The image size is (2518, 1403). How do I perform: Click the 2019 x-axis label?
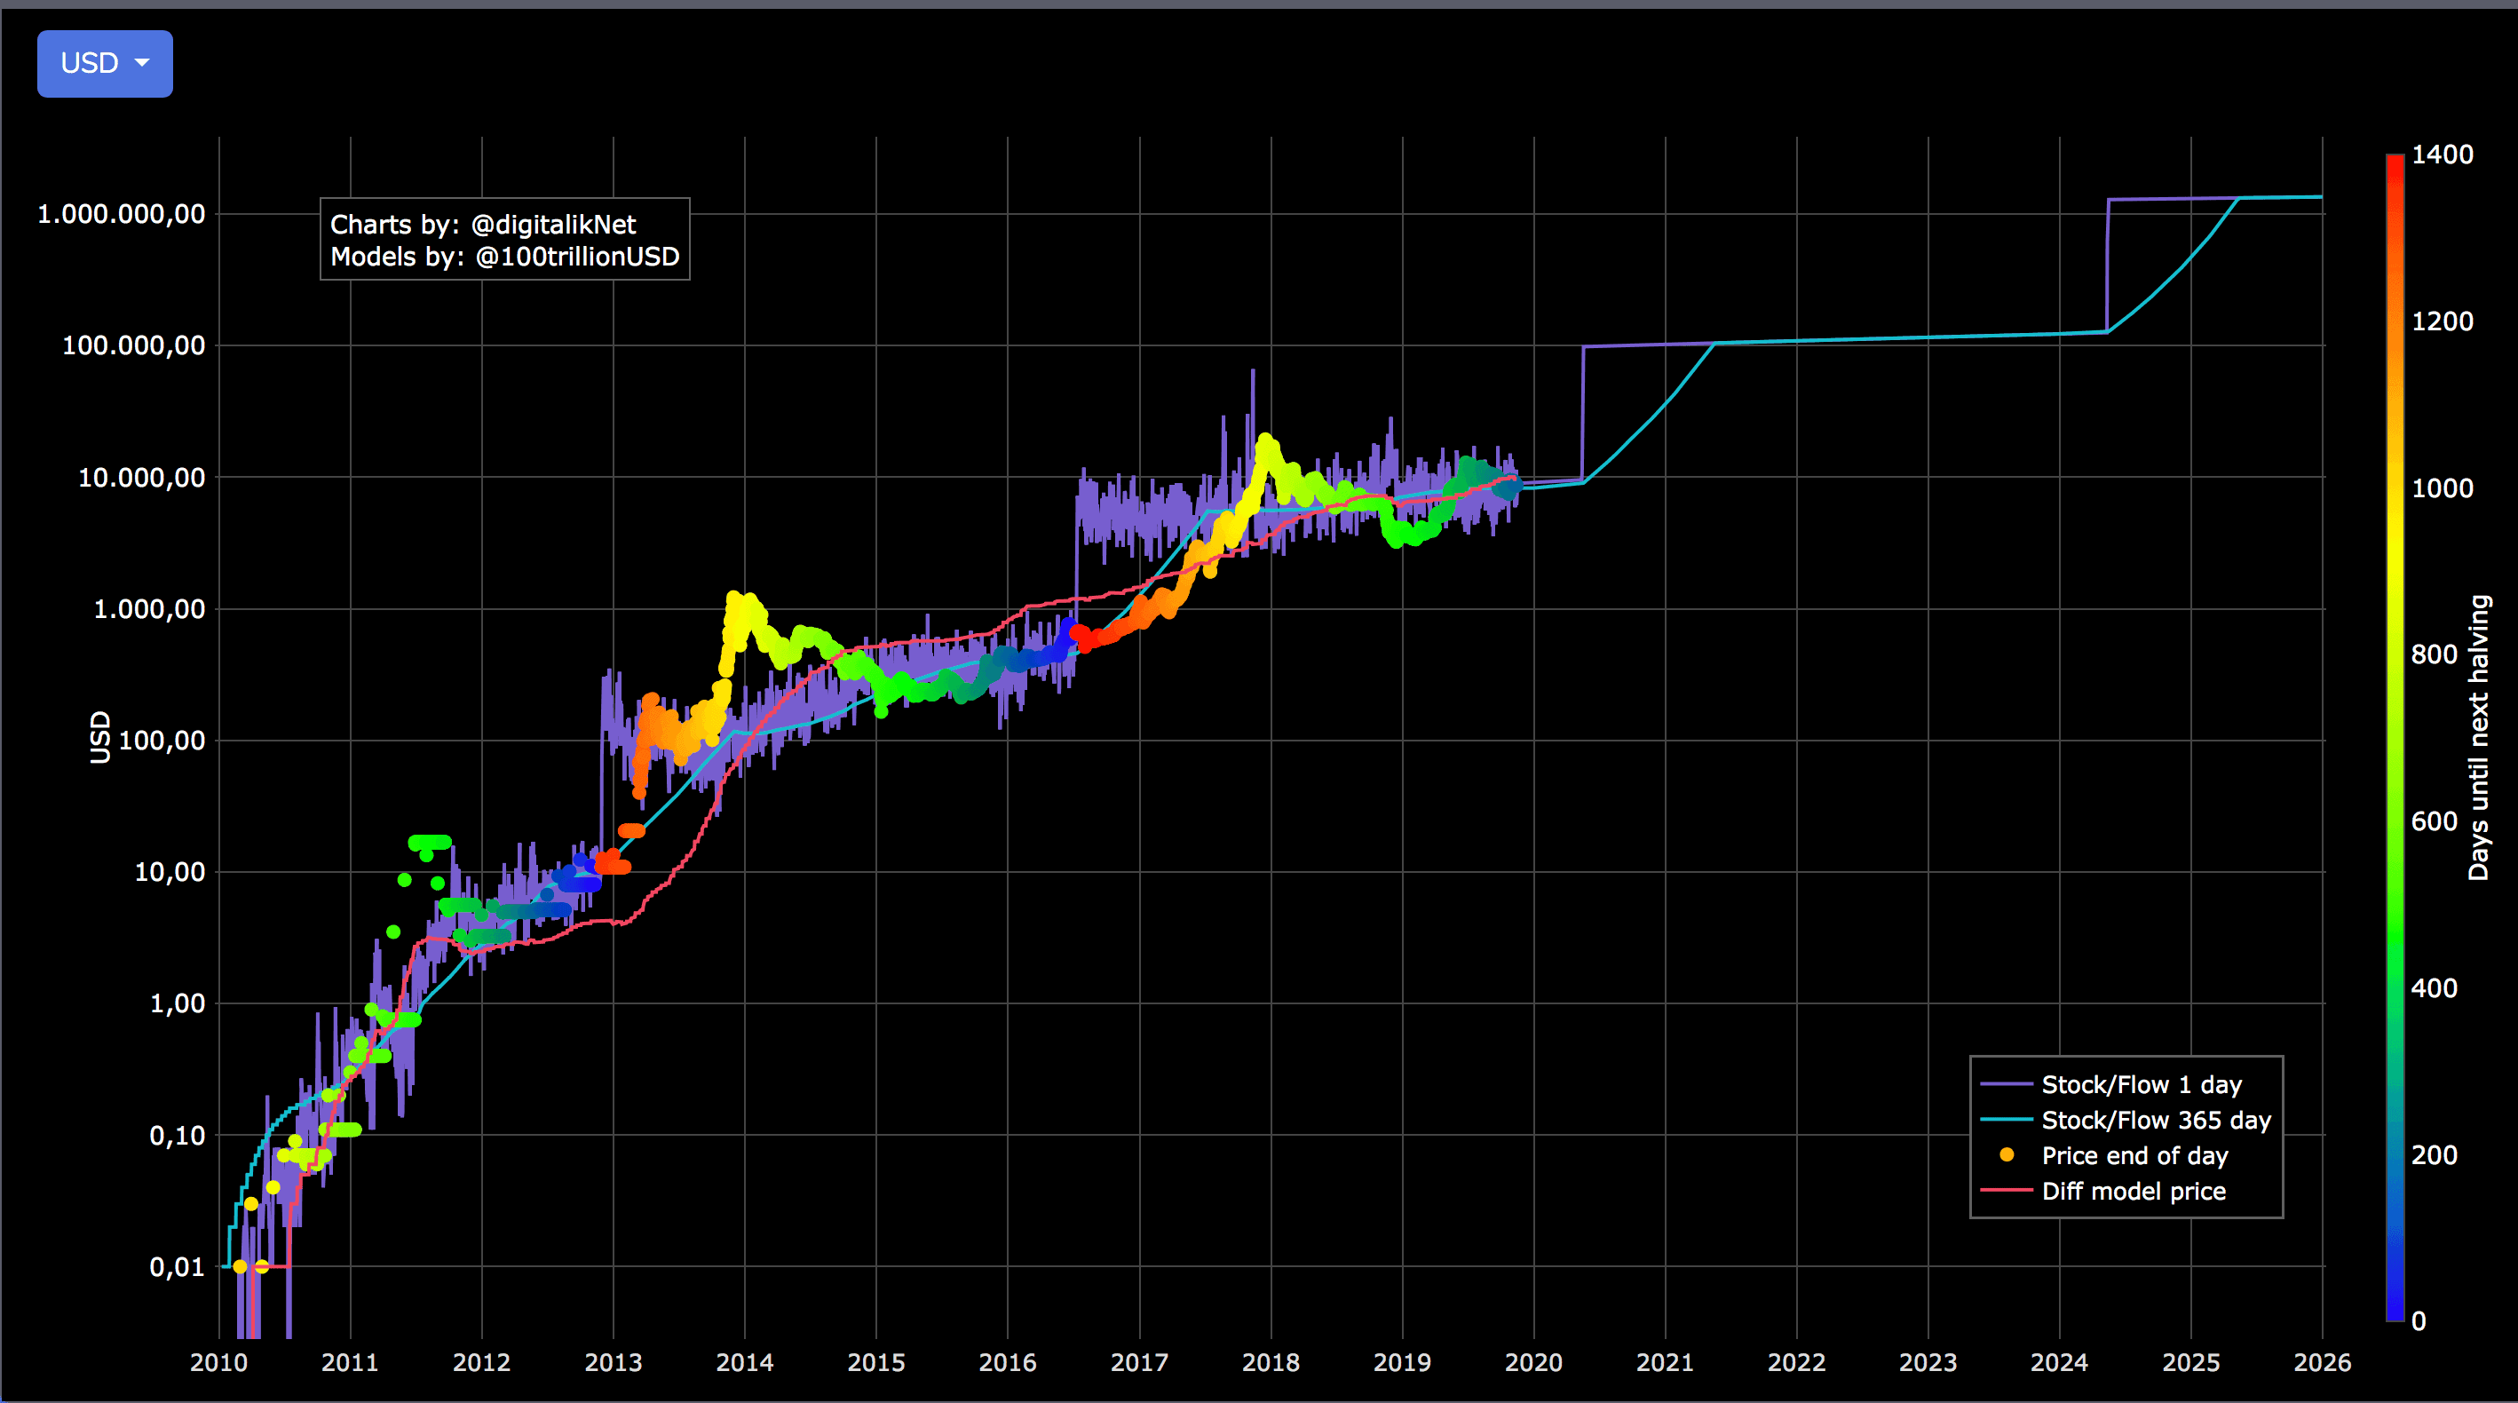(x=1403, y=1363)
